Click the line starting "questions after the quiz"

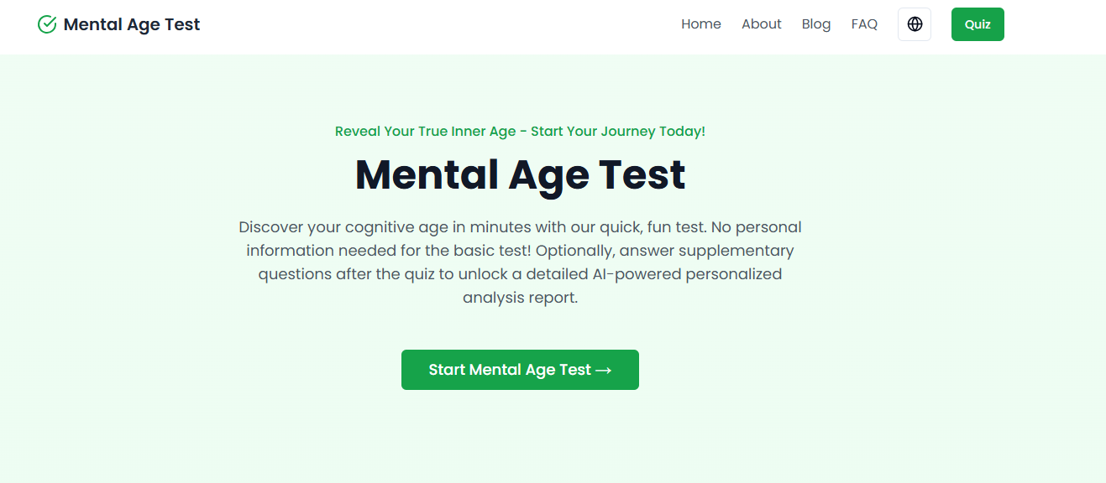tap(520, 274)
